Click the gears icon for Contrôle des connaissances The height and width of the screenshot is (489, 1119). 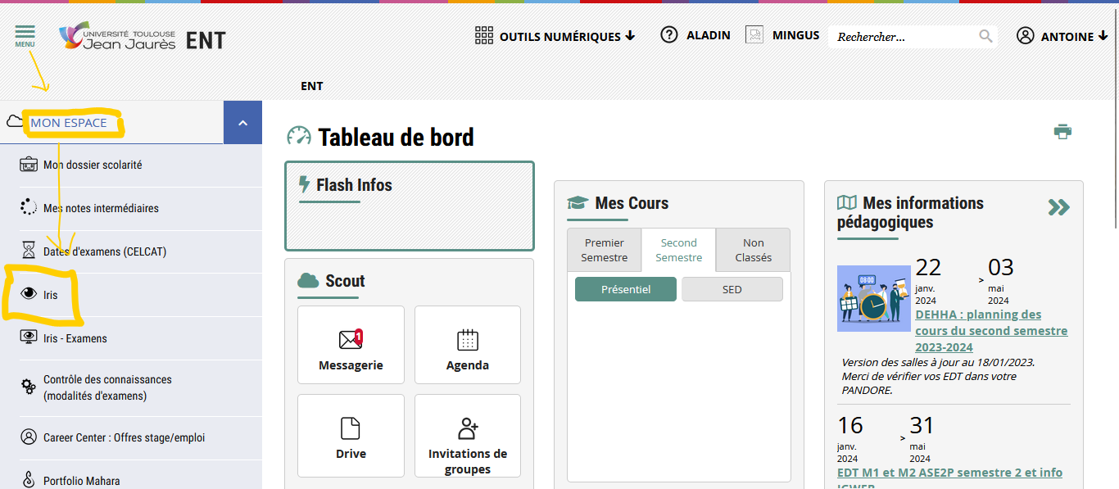coord(29,386)
